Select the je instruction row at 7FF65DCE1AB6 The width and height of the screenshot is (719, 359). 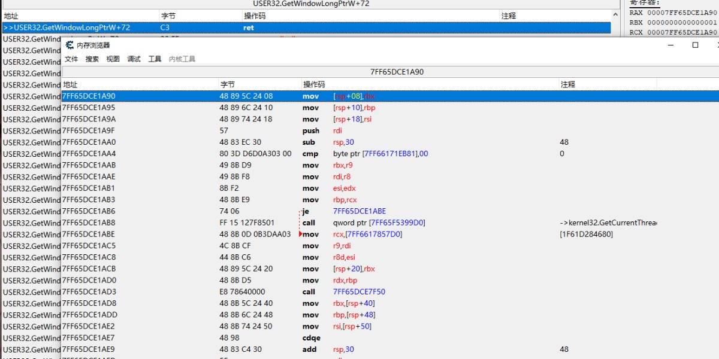[x=391, y=211]
